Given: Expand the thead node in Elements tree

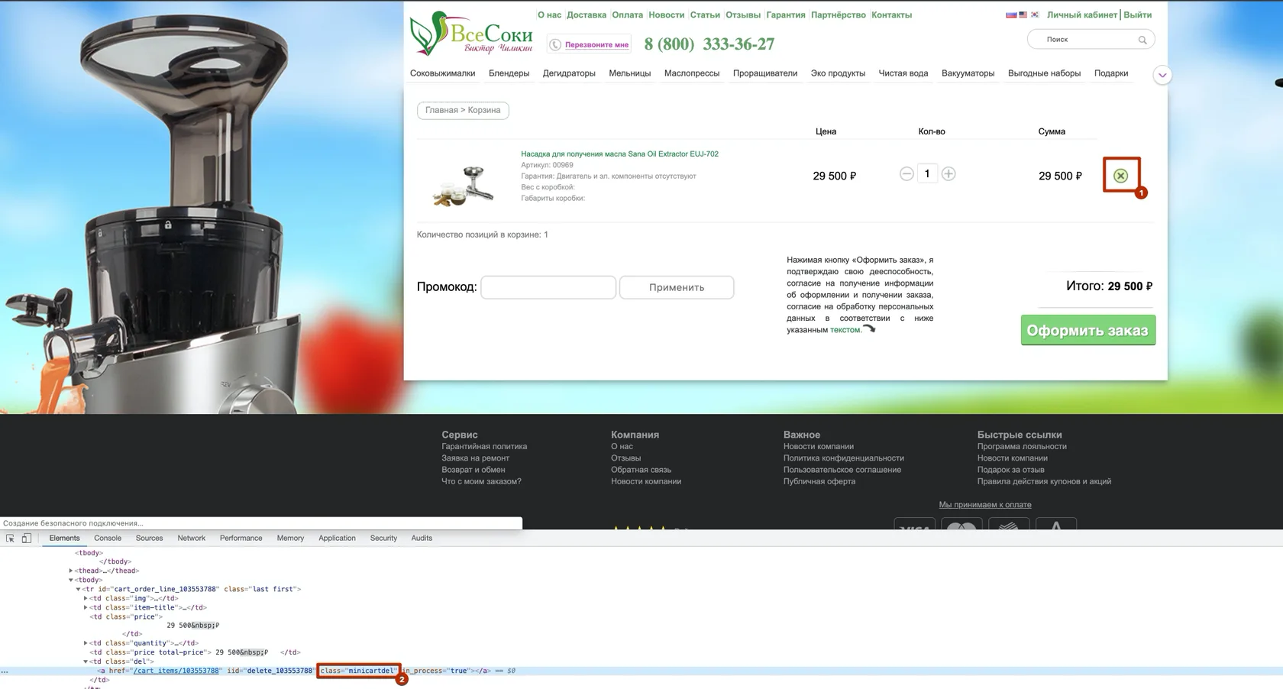Looking at the screenshot, I should (71, 571).
